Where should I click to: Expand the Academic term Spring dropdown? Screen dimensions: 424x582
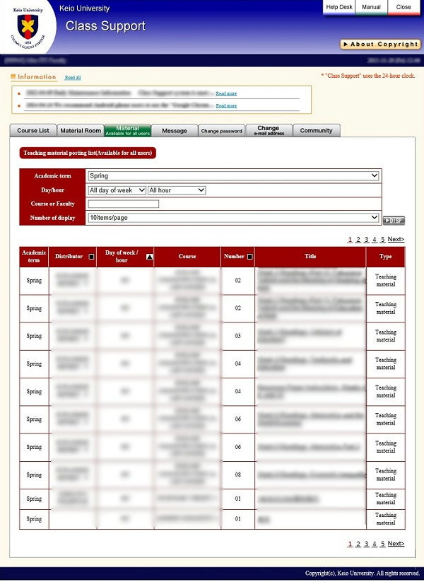233,176
